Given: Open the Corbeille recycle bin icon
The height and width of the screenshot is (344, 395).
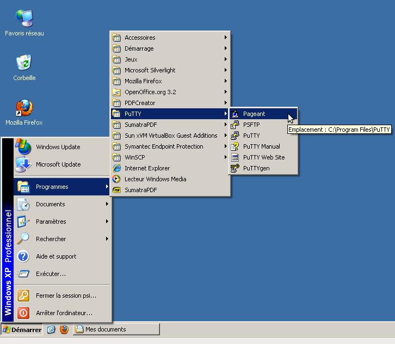Looking at the screenshot, I should click(x=24, y=62).
